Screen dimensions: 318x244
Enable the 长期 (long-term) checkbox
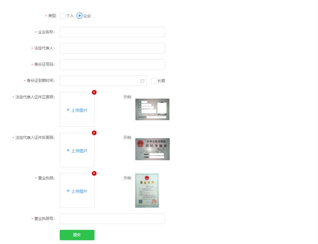coord(153,81)
